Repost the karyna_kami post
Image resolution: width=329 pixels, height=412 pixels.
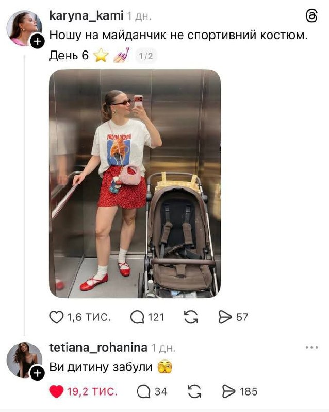point(191,317)
